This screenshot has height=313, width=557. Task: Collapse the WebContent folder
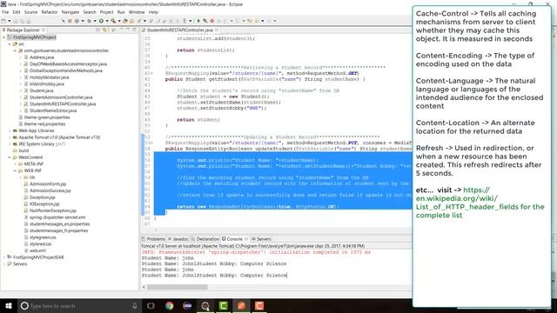click(10, 157)
